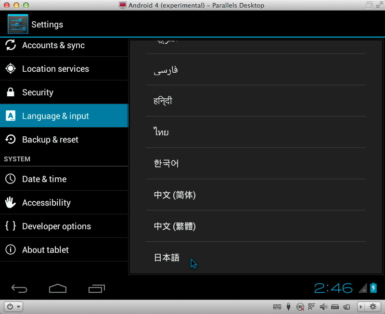Open Parallels configuration gear
The width and height of the screenshot is (385, 314).
click(x=373, y=307)
